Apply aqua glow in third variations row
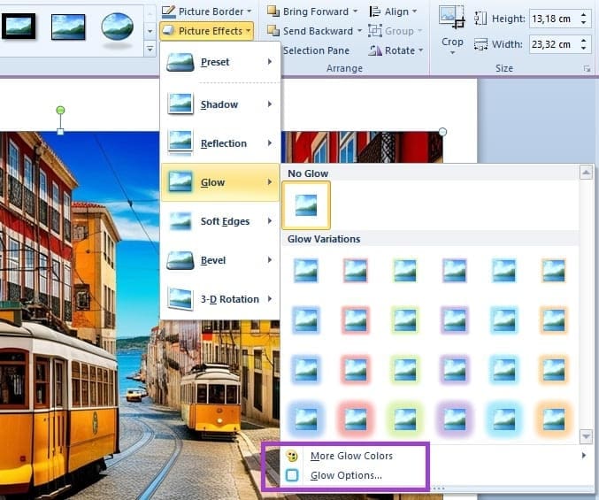The image size is (599, 500). coord(504,370)
